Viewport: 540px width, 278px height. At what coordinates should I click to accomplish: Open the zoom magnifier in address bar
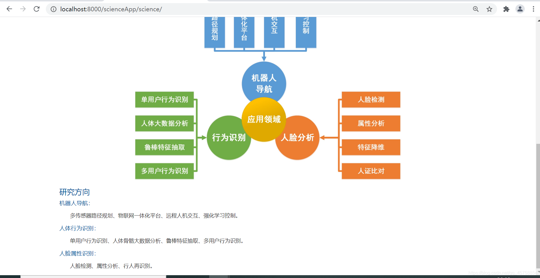coord(476,9)
